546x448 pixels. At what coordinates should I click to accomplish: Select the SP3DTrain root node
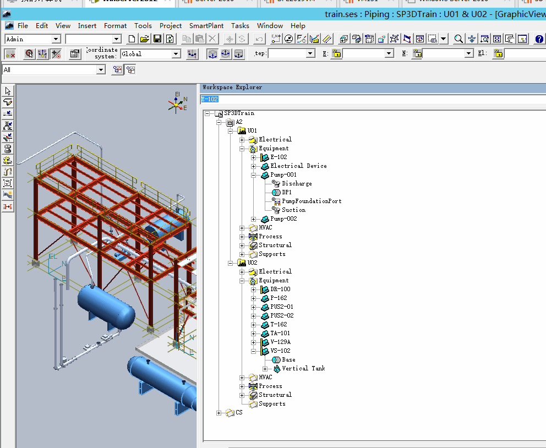point(239,113)
